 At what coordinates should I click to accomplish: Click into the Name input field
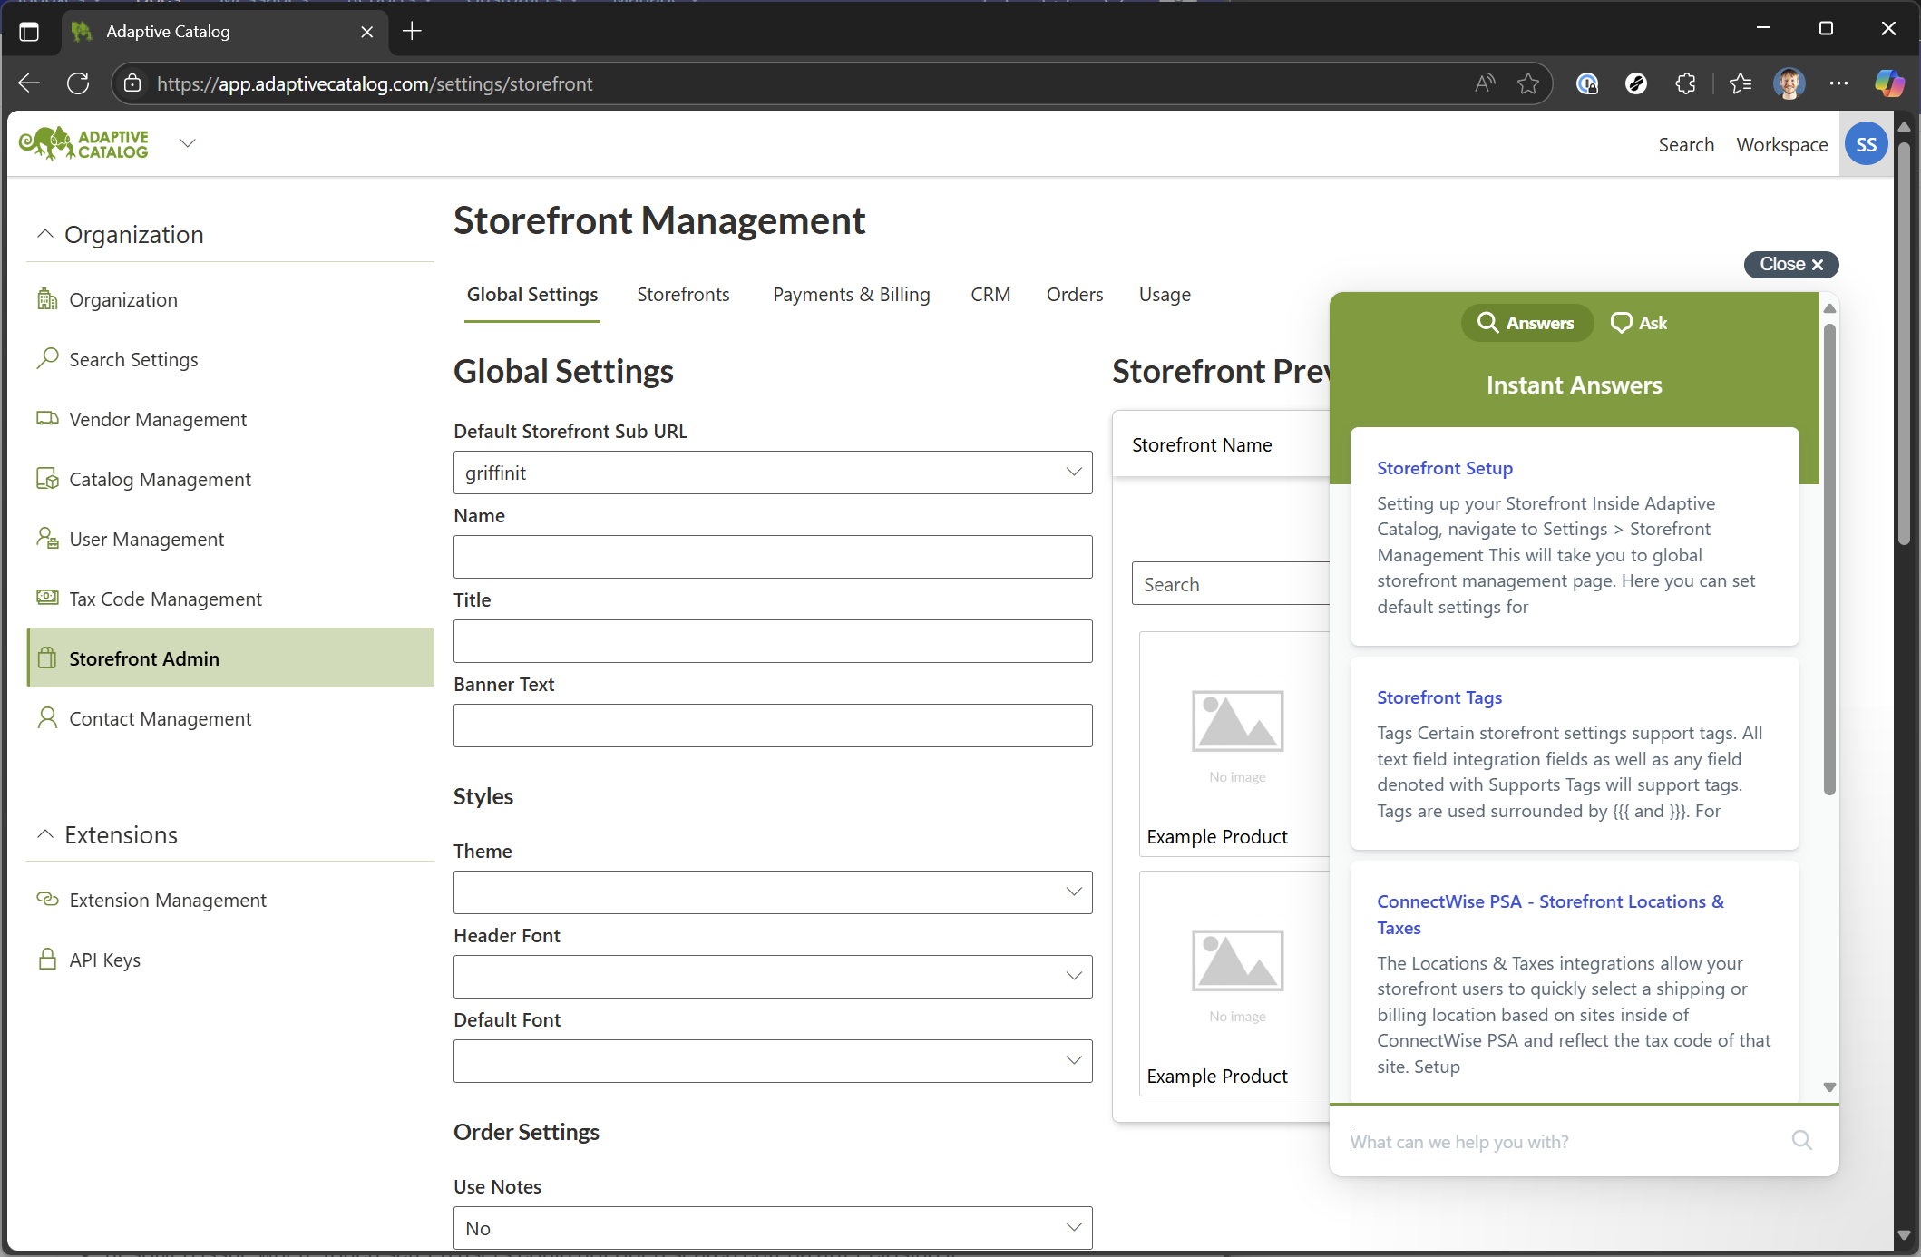[773, 557]
